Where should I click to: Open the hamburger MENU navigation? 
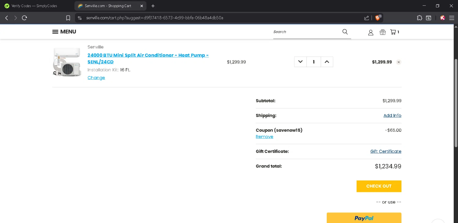[64, 32]
